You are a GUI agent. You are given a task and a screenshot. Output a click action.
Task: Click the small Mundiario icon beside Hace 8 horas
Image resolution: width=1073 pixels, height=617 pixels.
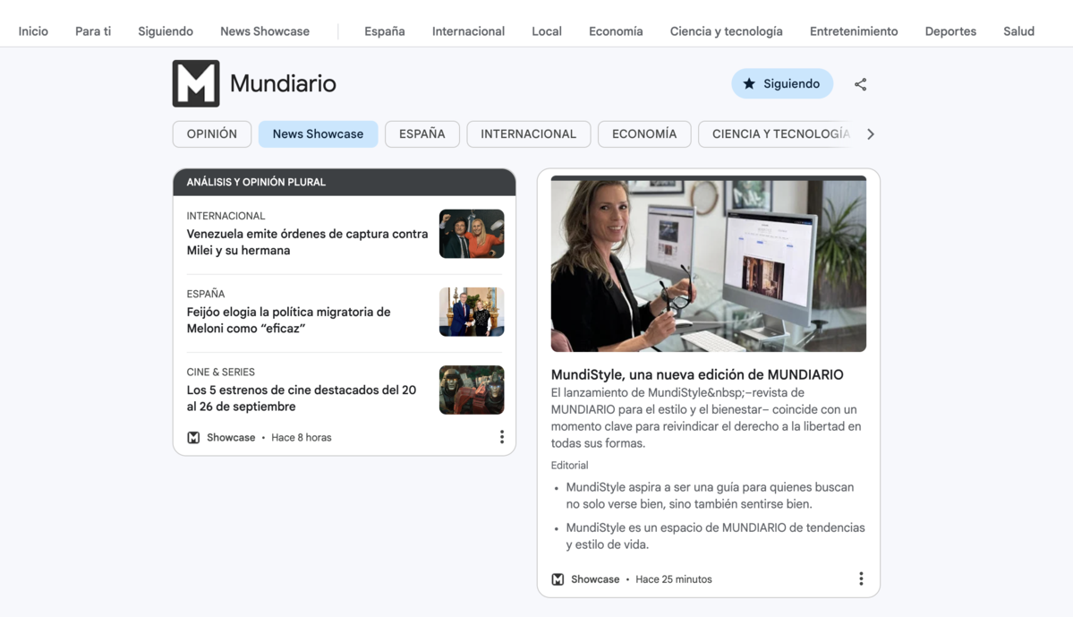pos(193,438)
